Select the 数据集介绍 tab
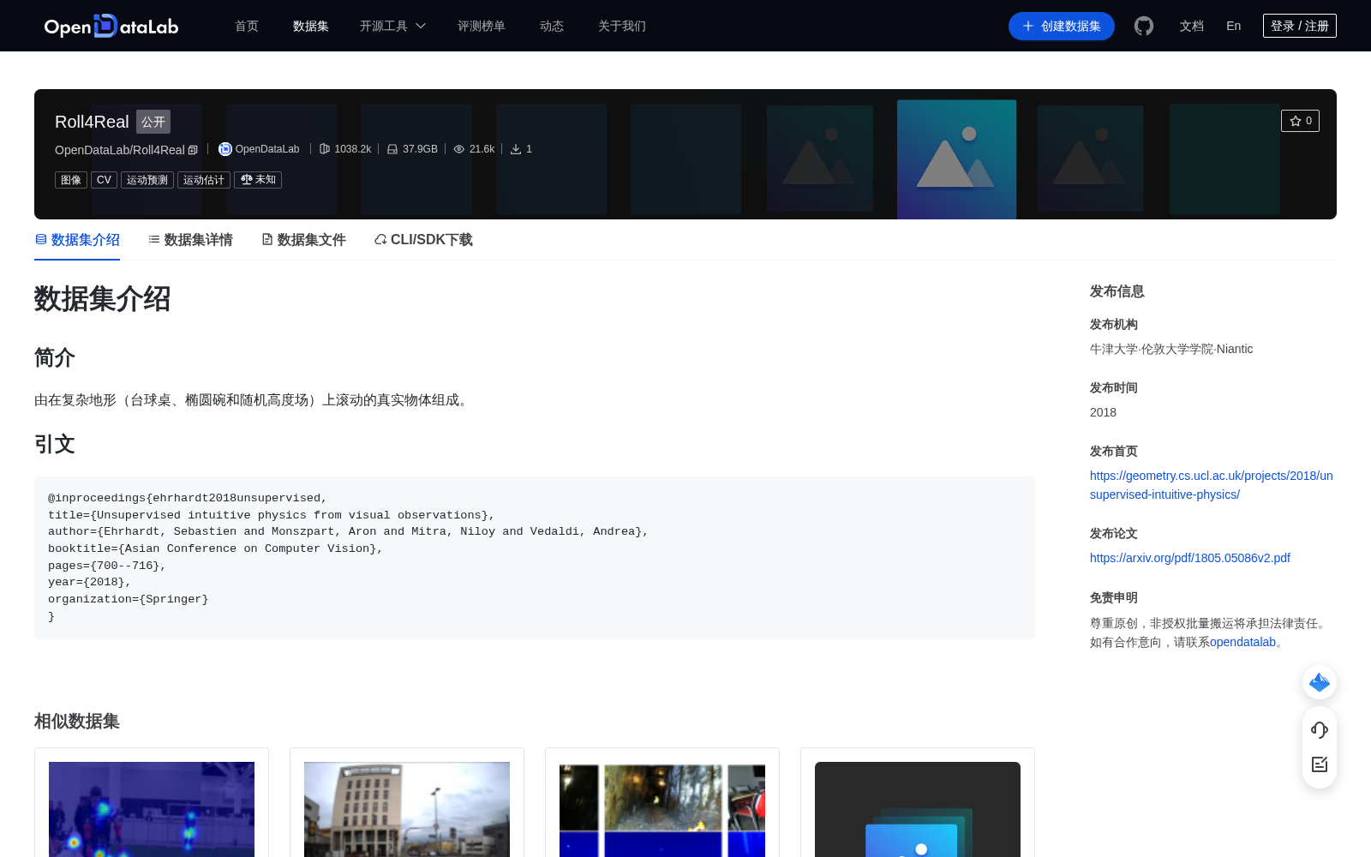The height and width of the screenshot is (857, 1371). (77, 240)
